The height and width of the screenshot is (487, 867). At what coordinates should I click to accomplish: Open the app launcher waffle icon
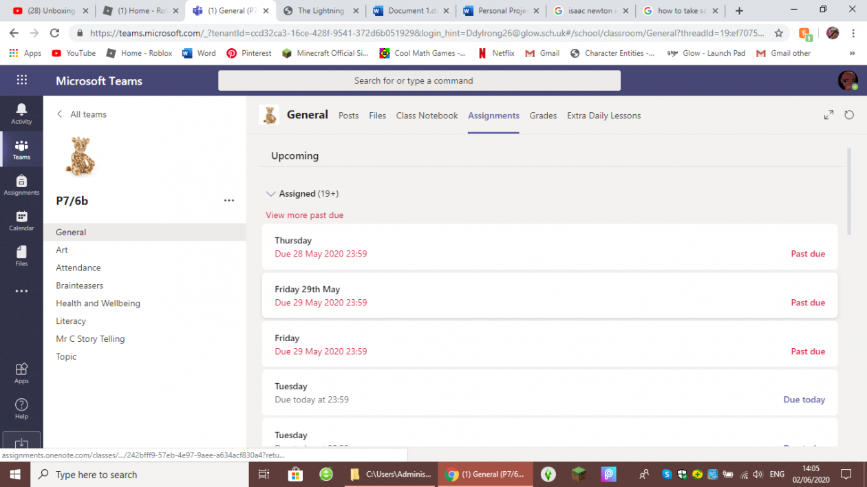(21, 80)
